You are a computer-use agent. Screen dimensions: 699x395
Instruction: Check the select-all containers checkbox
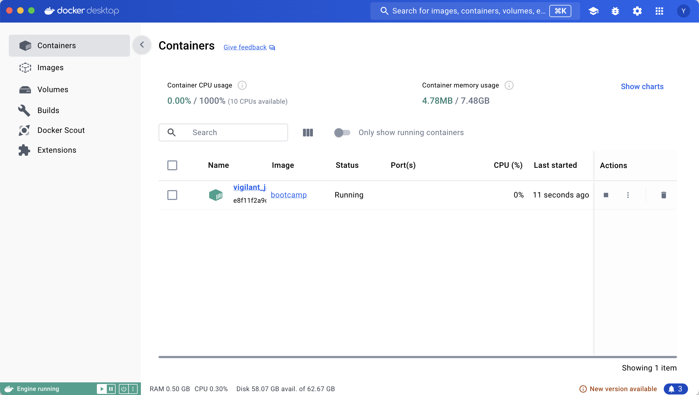172,165
